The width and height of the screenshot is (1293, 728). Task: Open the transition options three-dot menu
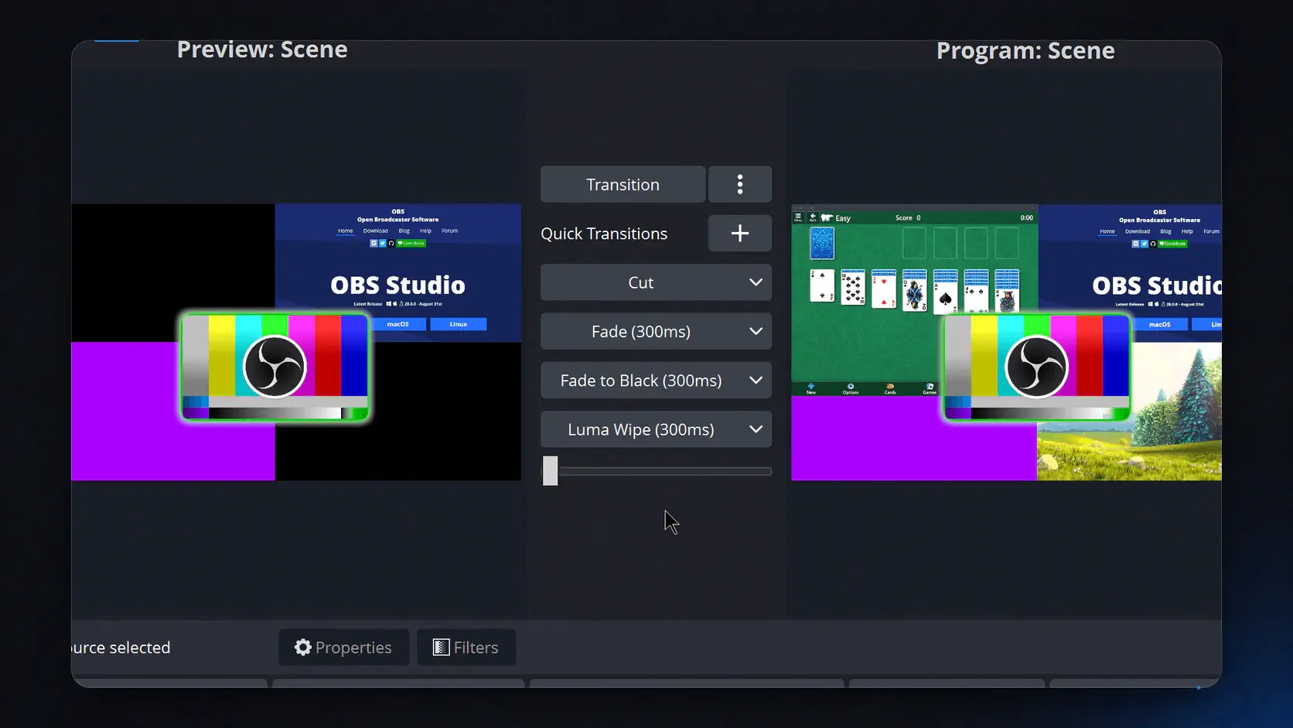coord(740,184)
